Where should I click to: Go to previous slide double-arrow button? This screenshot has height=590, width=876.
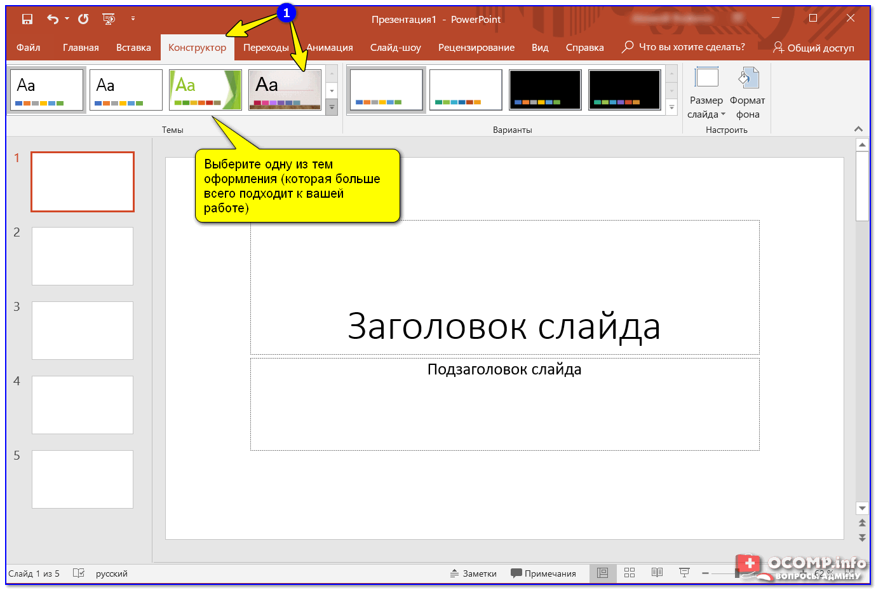862,523
